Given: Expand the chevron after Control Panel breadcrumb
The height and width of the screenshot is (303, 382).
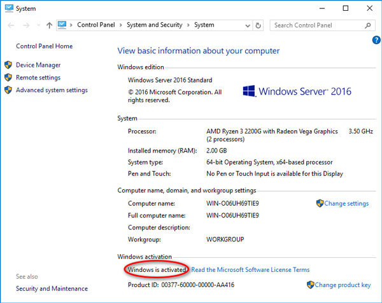Looking at the screenshot, I should pyautogui.click(x=121, y=25).
